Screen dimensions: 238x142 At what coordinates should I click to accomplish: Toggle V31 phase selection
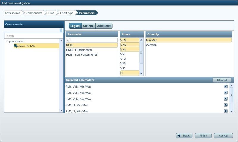pyautogui.click(x=130, y=68)
